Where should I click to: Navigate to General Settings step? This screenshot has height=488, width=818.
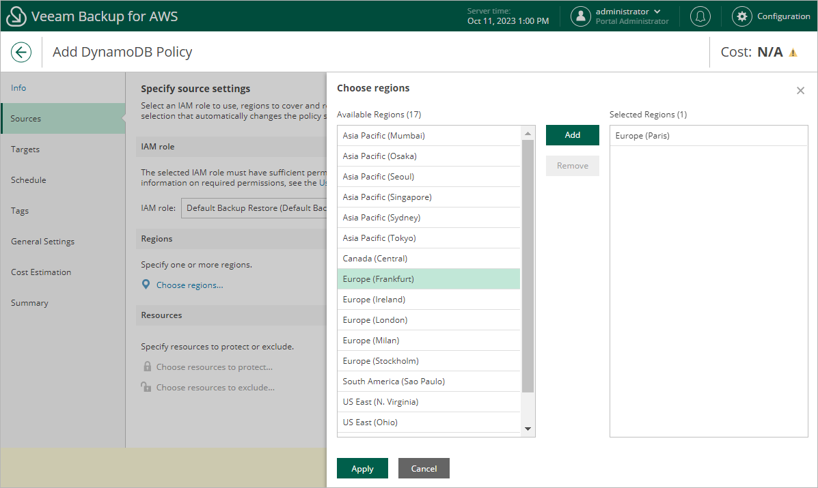point(63,242)
